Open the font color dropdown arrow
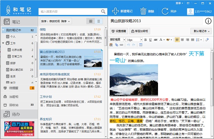The width and height of the screenshot is (214, 139). click(164, 40)
